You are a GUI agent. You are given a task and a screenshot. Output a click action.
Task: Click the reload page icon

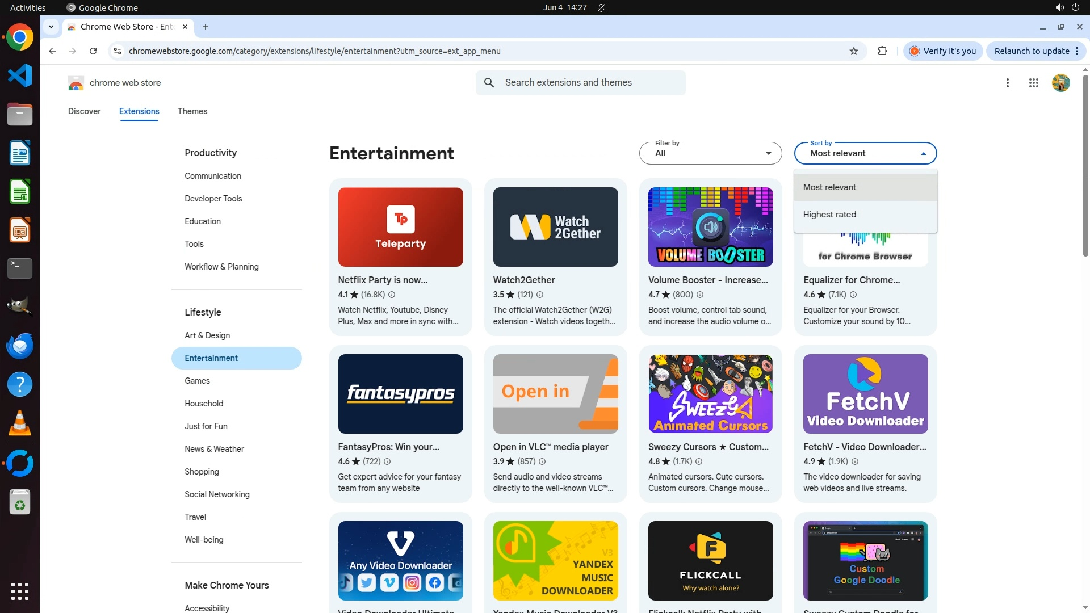pyautogui.click(x=93, y=51)
